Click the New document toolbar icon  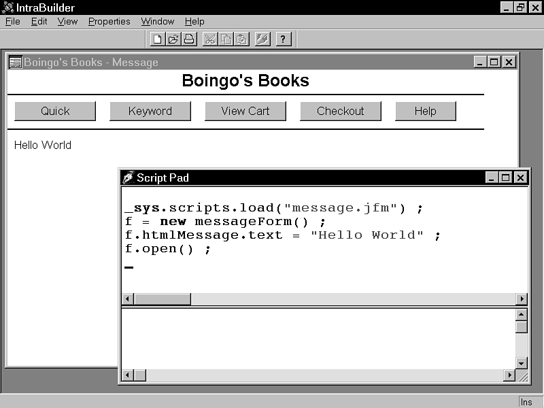coord(158,39)
